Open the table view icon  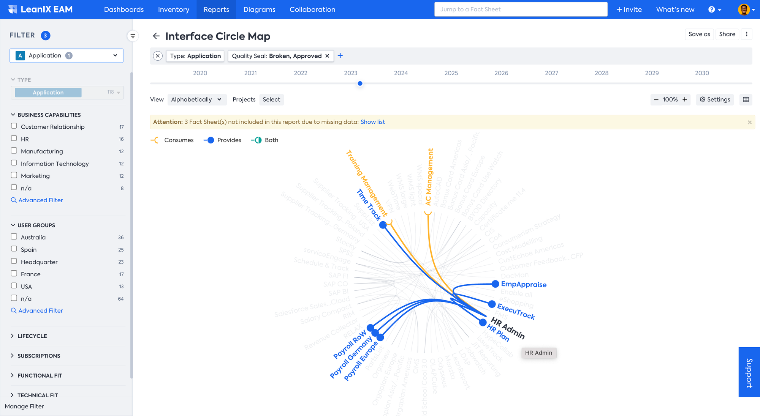click(x=746, y=99)
